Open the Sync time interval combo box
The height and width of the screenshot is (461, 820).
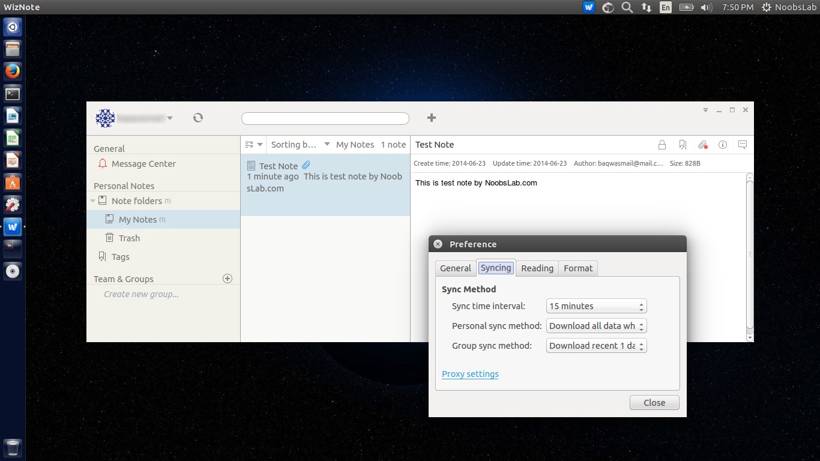click(x=597, y=306)
